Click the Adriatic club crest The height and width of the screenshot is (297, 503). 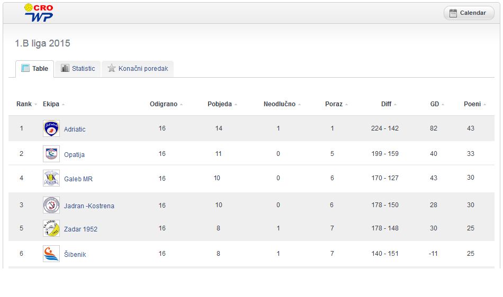coord(51,128)
